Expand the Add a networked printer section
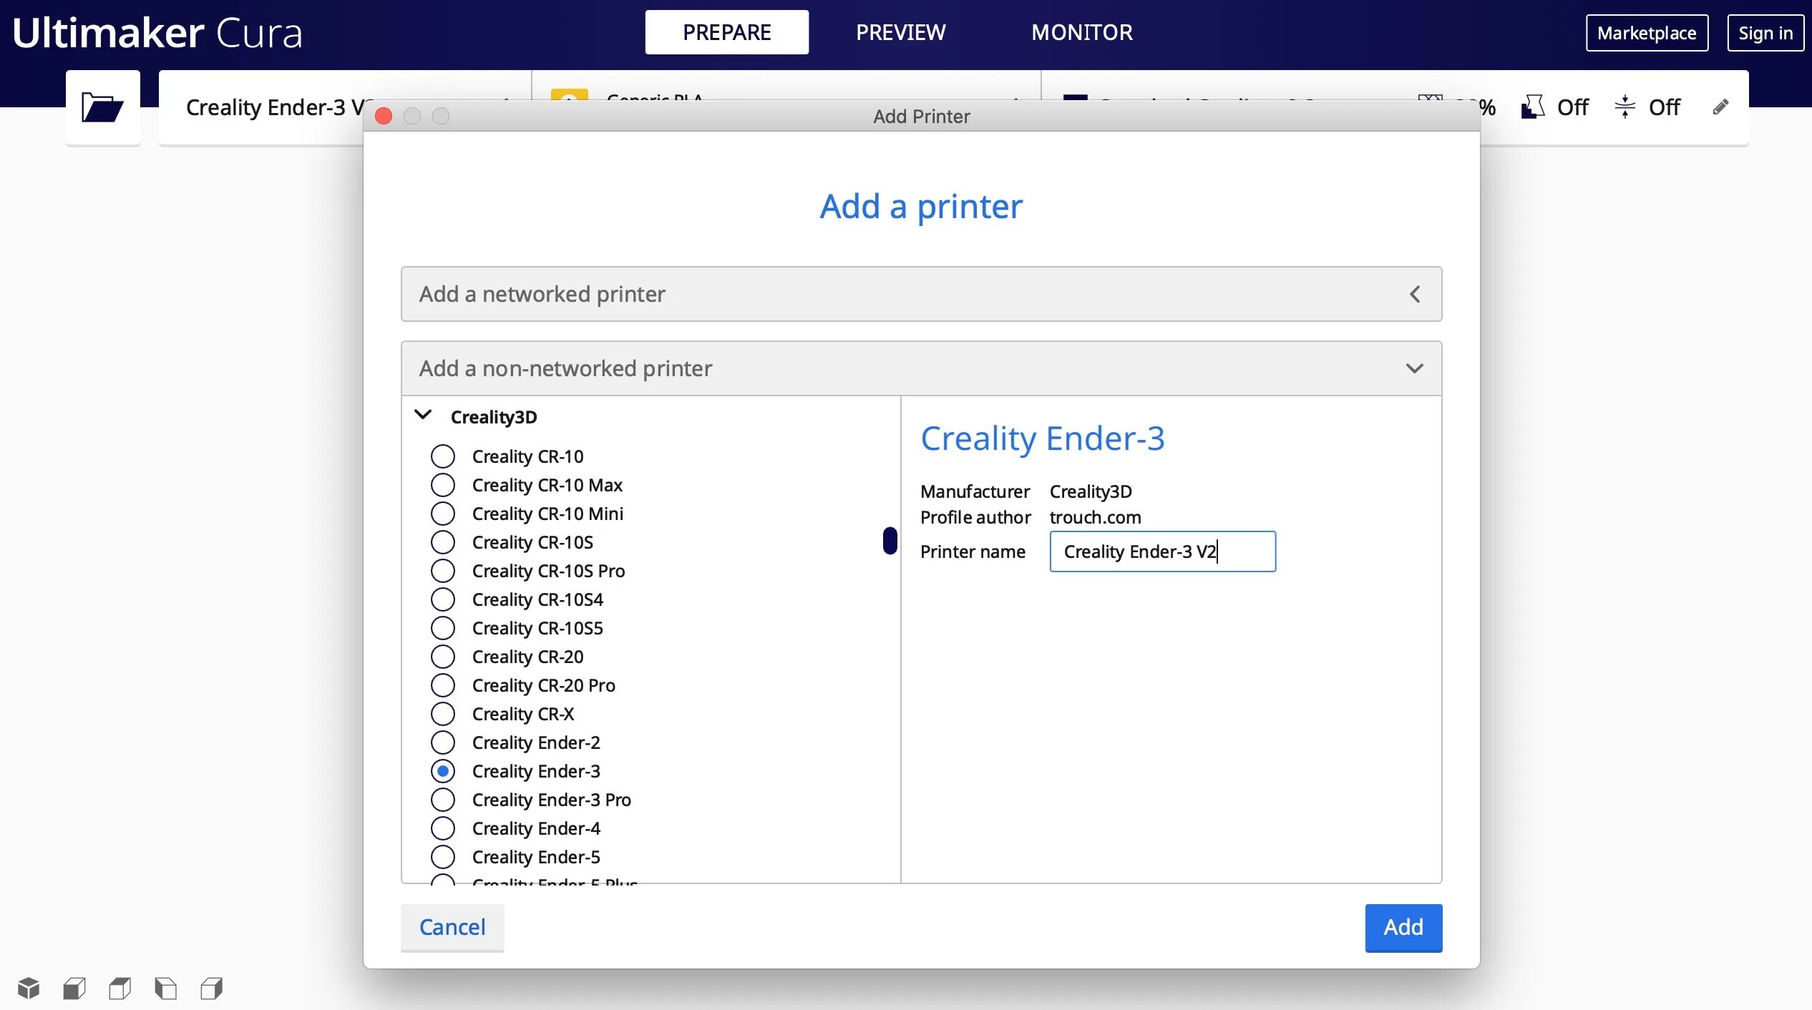The image size is (1812, 1010). pos(920,294)
